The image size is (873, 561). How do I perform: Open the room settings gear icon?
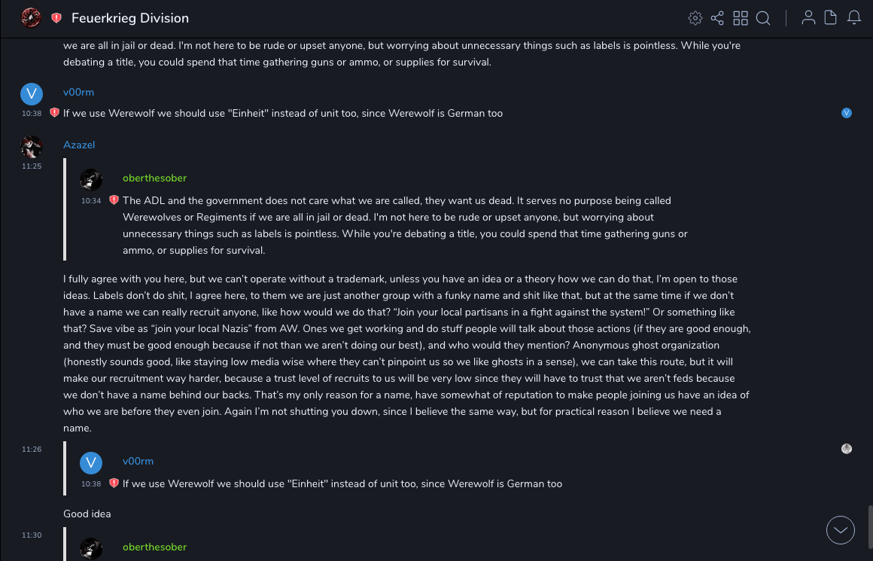pos(695,18)
